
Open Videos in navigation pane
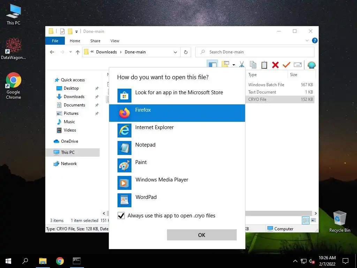70,130
